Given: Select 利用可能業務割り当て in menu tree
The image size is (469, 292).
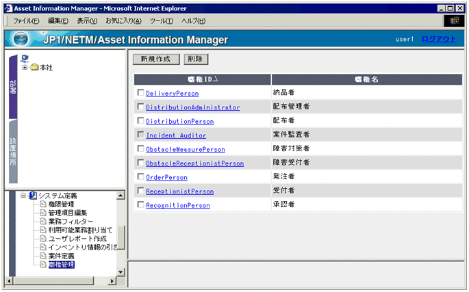Looking at the screenshot, I should [x=81, y=230].
